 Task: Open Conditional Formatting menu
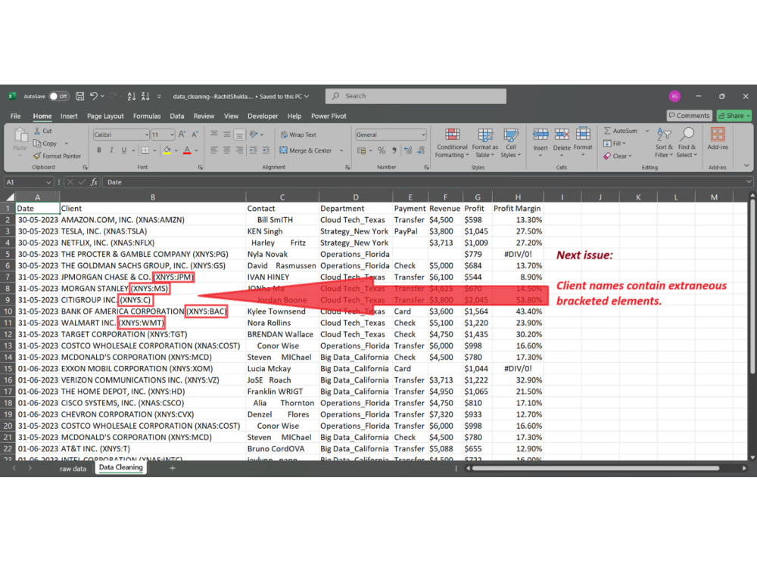coord(452,143)
